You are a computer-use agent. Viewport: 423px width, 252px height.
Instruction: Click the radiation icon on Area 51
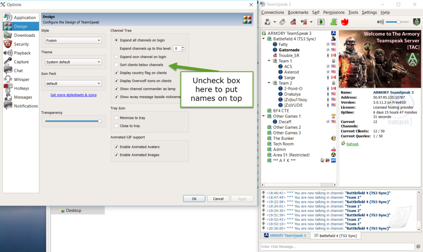click(333, 155)
